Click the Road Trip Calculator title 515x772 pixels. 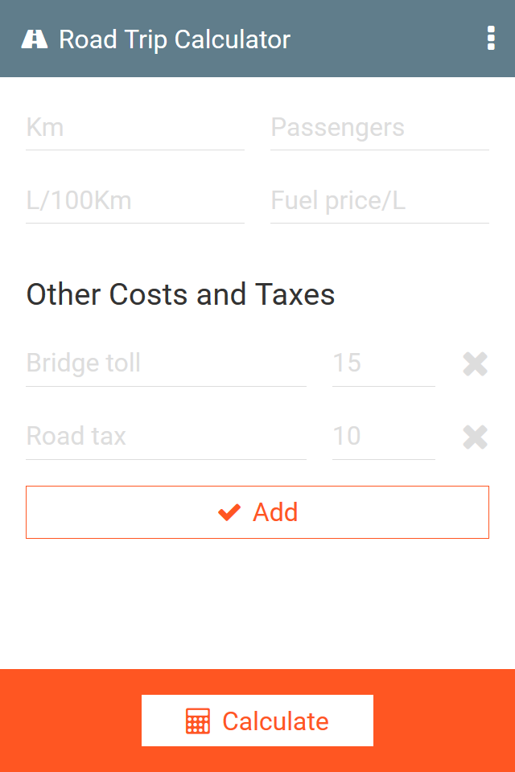pos(175,39)
